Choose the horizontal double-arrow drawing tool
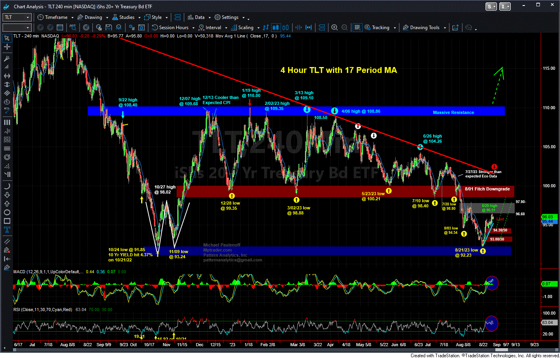Viewport: 560px width, 358px height. tap(7, 76)
